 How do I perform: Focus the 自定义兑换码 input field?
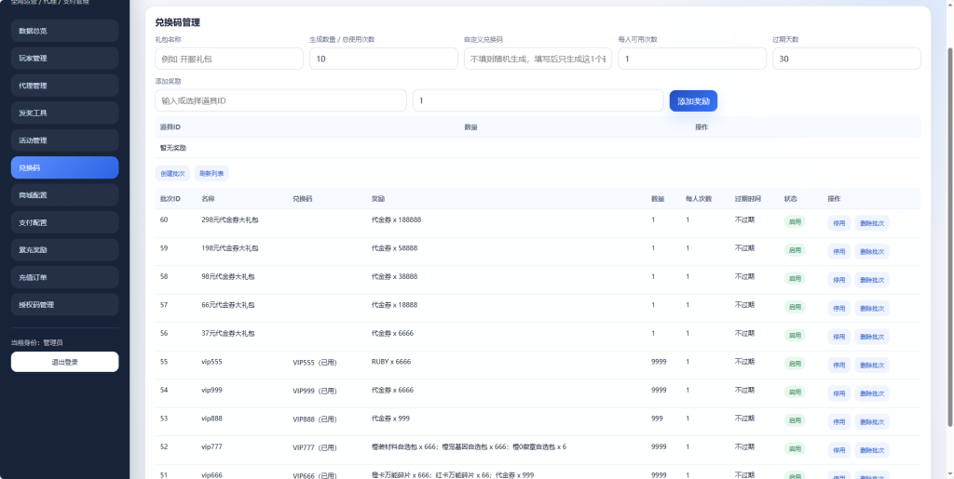click(x=538, y=59)
